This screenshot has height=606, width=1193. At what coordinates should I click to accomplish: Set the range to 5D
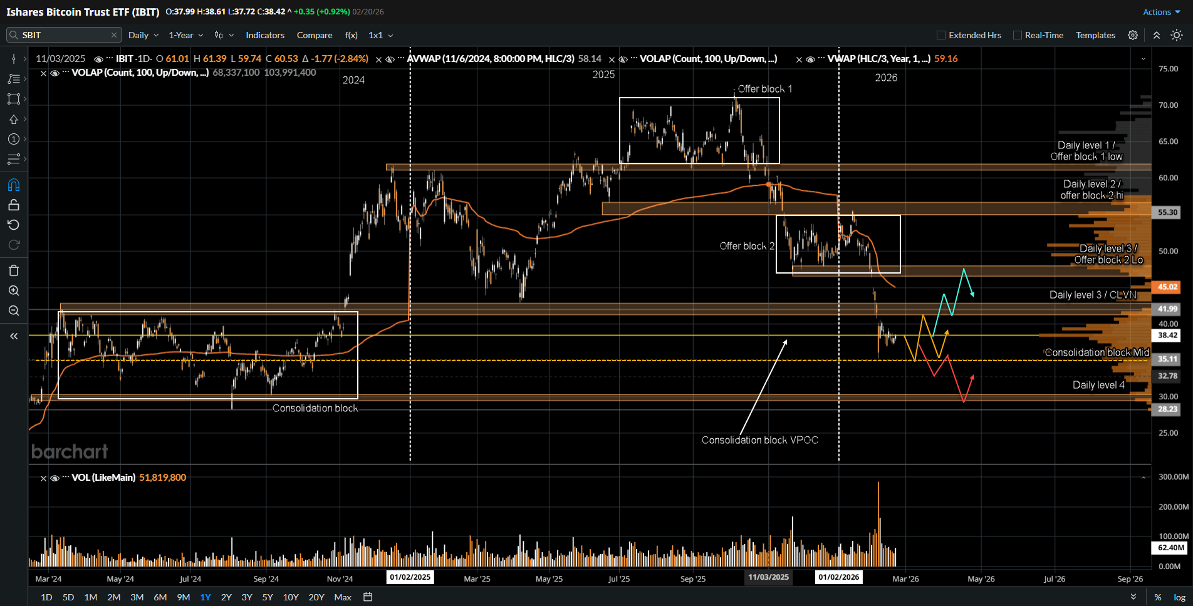[x=68, y=597]
